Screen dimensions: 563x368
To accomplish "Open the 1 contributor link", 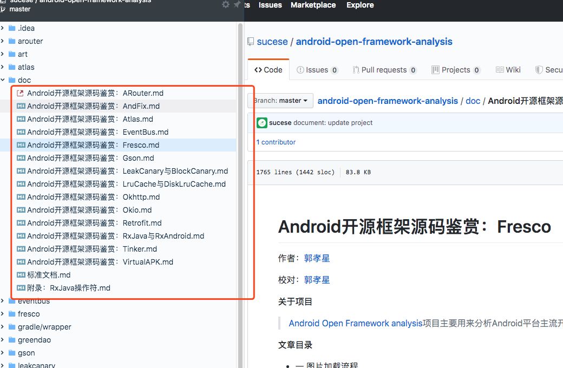I will pos(276,142).
